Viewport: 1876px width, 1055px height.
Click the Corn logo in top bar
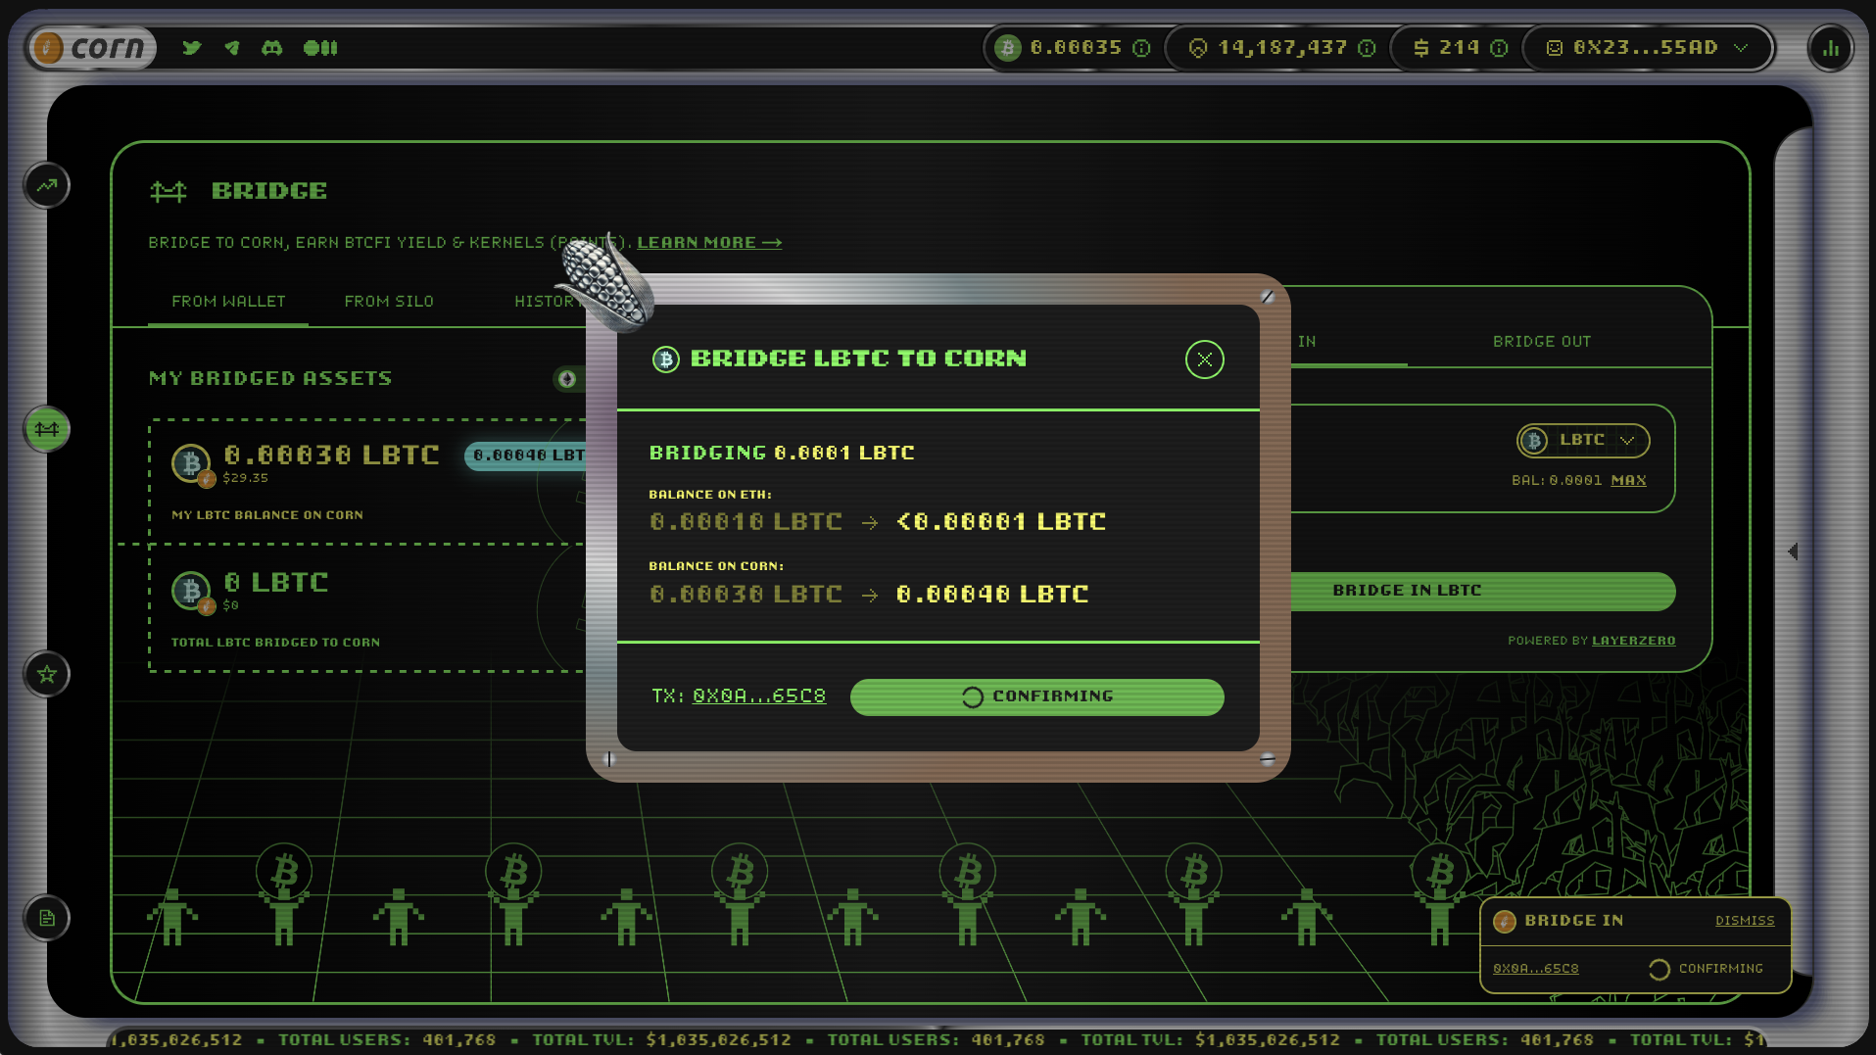pyautogui.click(x=91, y=47)
